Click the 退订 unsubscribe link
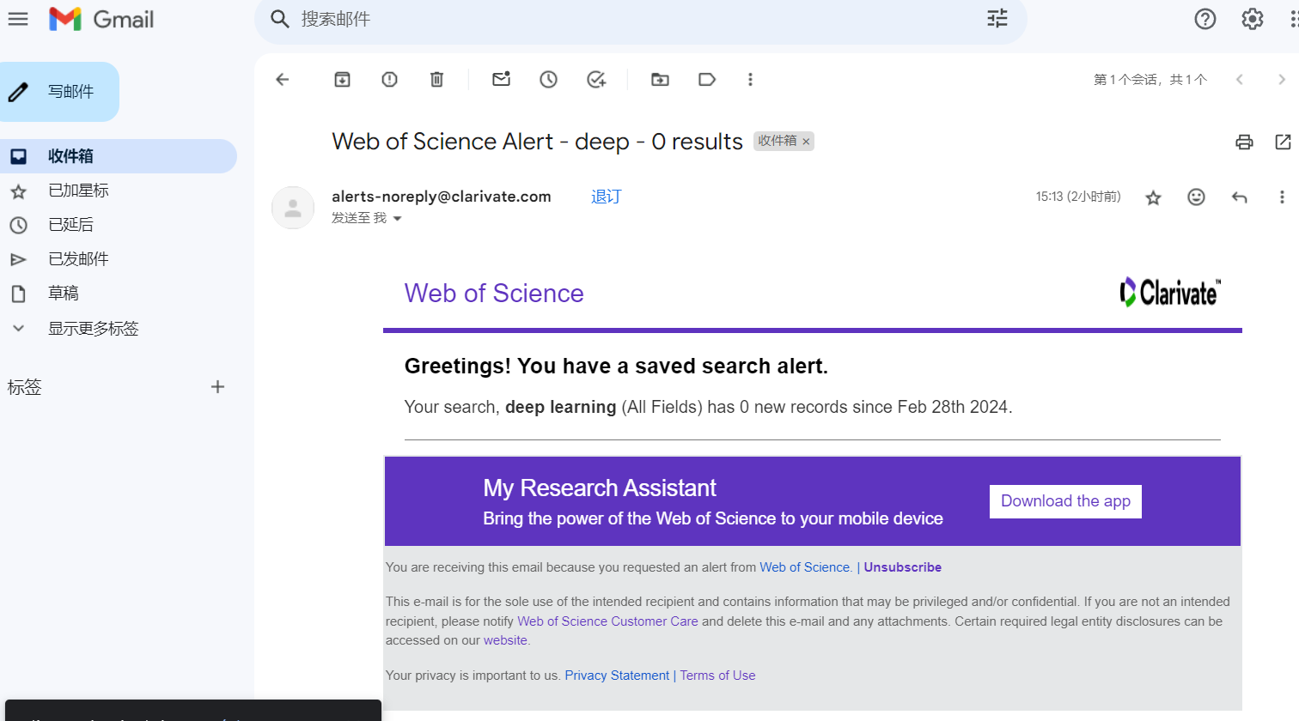 [x=606, y=197]
